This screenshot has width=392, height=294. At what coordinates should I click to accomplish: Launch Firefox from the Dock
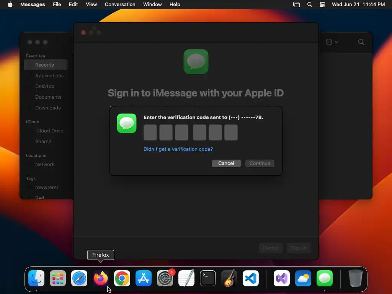coord(101,278)
